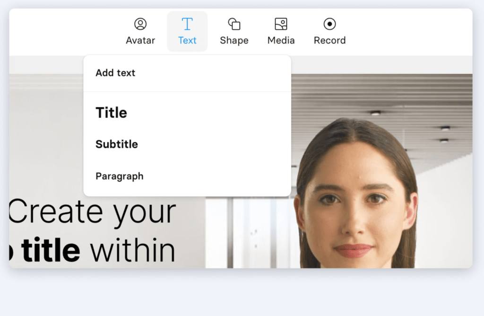Click the Media image icon
Screen dimensions: 484x316
[281, 24]
